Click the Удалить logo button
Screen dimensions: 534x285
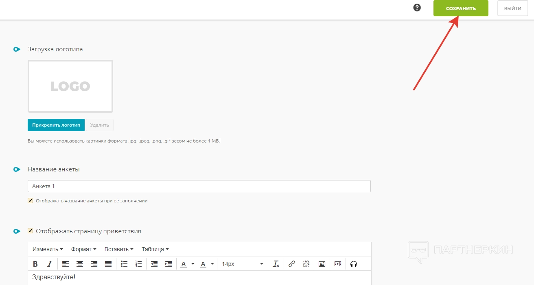click(100, 125)
